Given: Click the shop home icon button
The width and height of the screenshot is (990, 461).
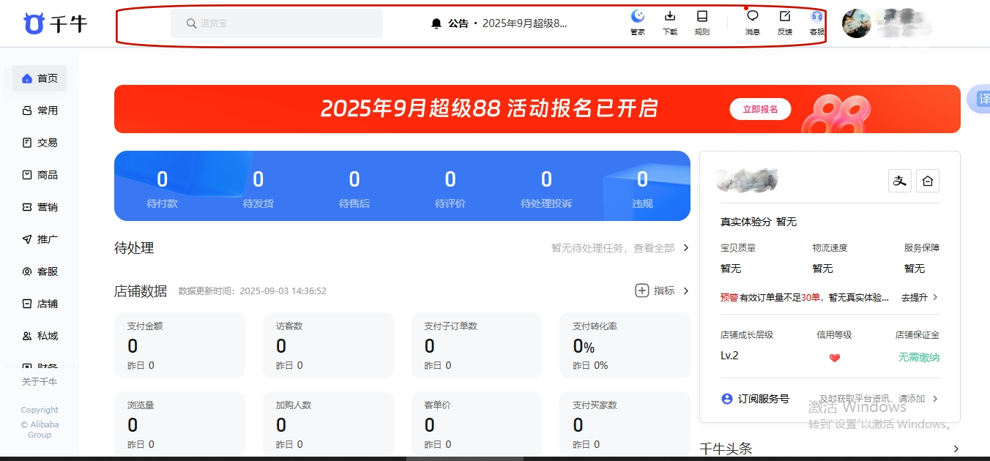Looking at the screenshot, I should click(x=928, y=181).
